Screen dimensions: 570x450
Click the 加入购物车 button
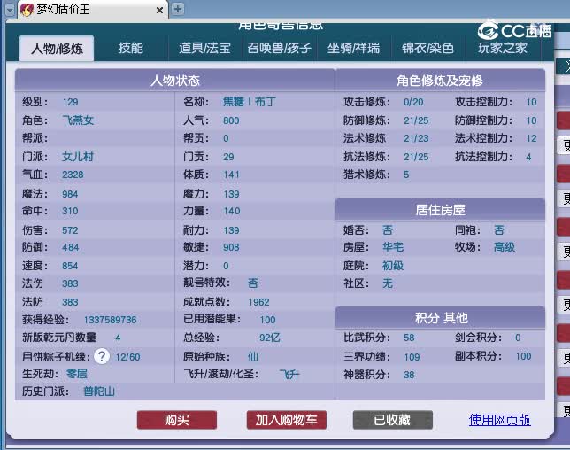(x=287, y=420)
